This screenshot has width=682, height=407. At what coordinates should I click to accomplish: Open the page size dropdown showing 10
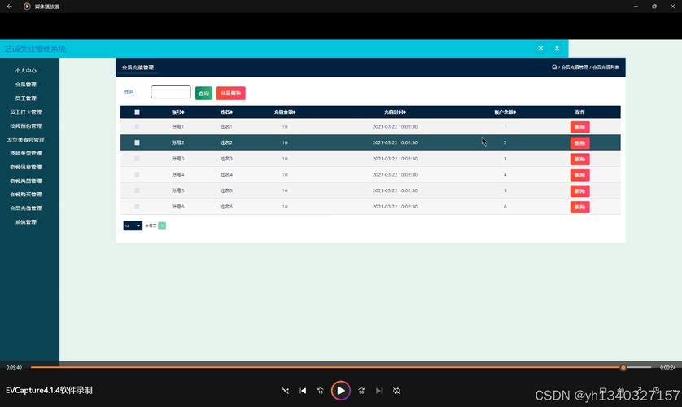point(133,225)
